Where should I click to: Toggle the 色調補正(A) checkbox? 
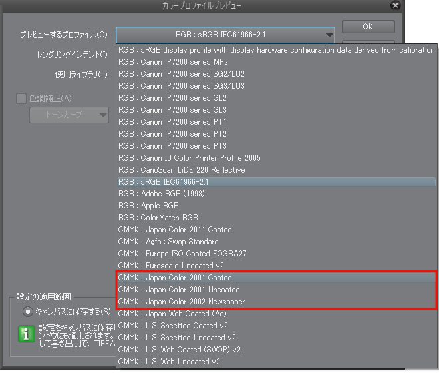(x=21, y=99)
